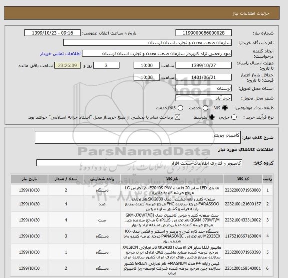
Task: Click the کد کالا column header
Action: coord(243,179)
